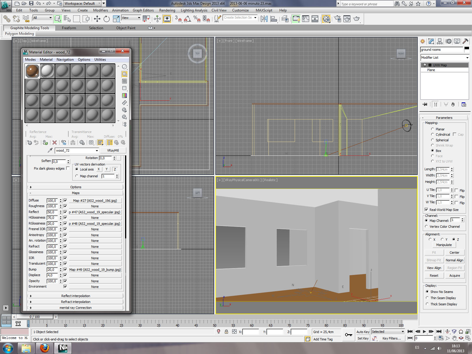Choose Spherical mapping type
This screenshot has height=354, width=472.
[432, 140]
